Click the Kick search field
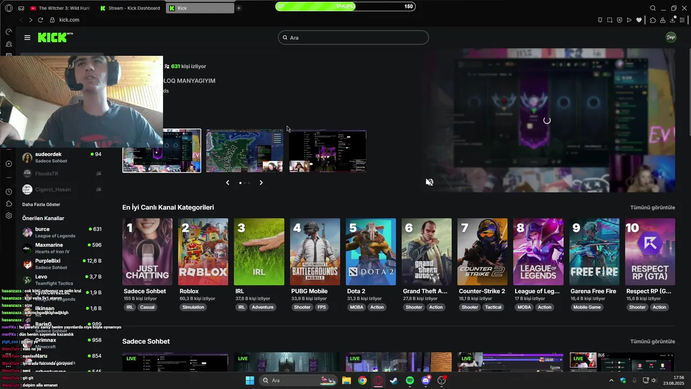Screen dimensions: 691x389 (354, 37)
